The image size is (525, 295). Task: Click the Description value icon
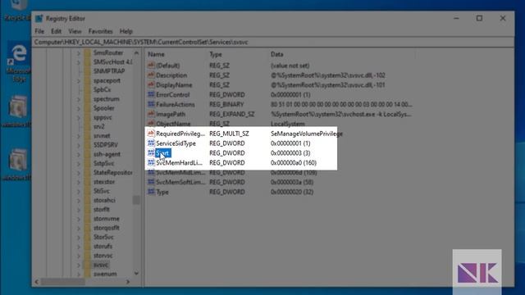(x=151, y=75)
